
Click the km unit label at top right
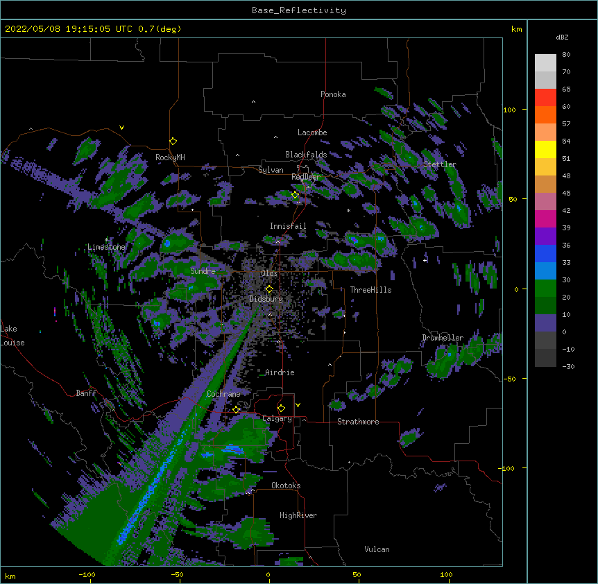[517, 29]
